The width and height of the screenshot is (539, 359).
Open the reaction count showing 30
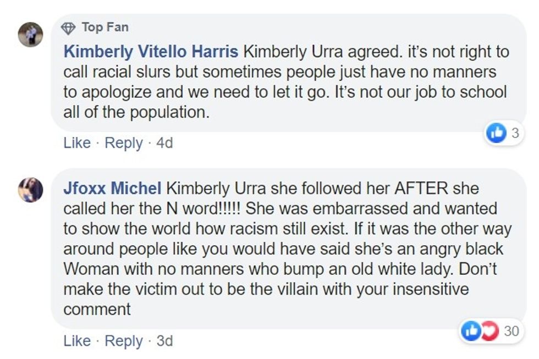coord(512,331)
